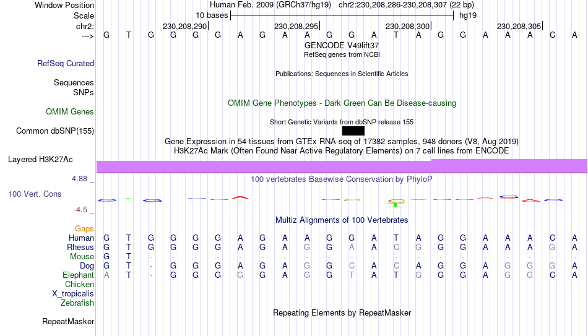Click the T base in Mouse row
Viewport: 588px width, 336px height.
[x=129, y=257]
